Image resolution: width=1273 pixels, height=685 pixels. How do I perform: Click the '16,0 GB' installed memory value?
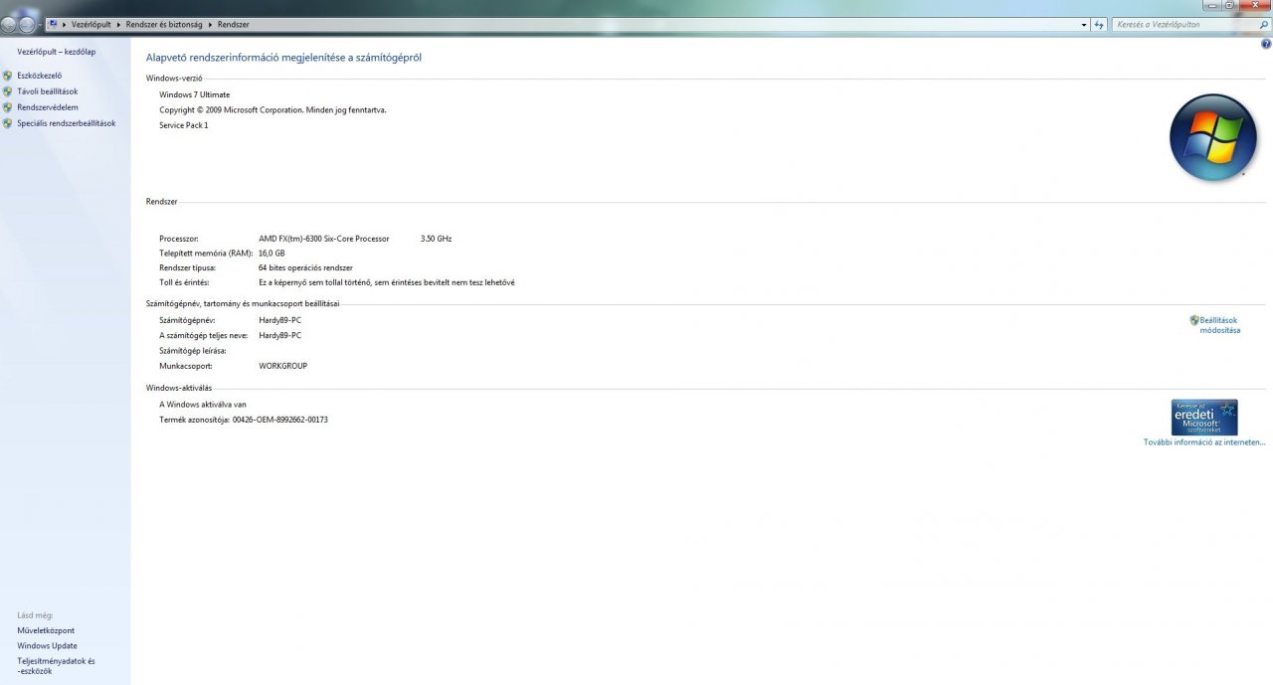point(272,254)
